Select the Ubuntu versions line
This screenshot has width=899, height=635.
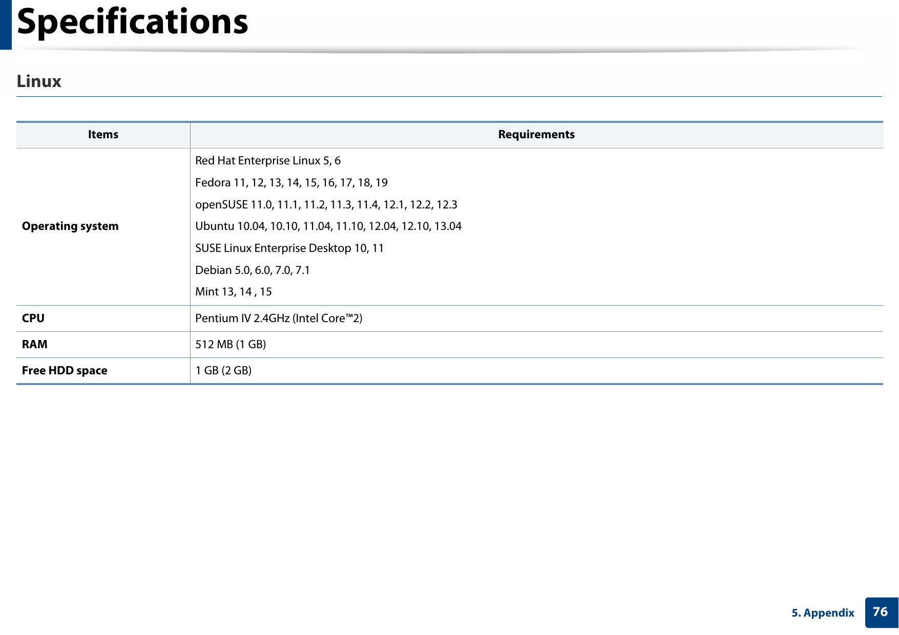pyautogui.click(x=328, y=226)
